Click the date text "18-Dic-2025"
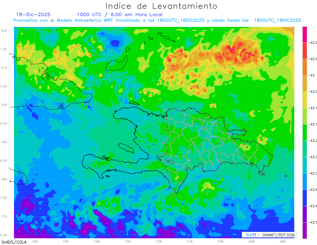The image size is (317, 245). (x=33, y=15)
